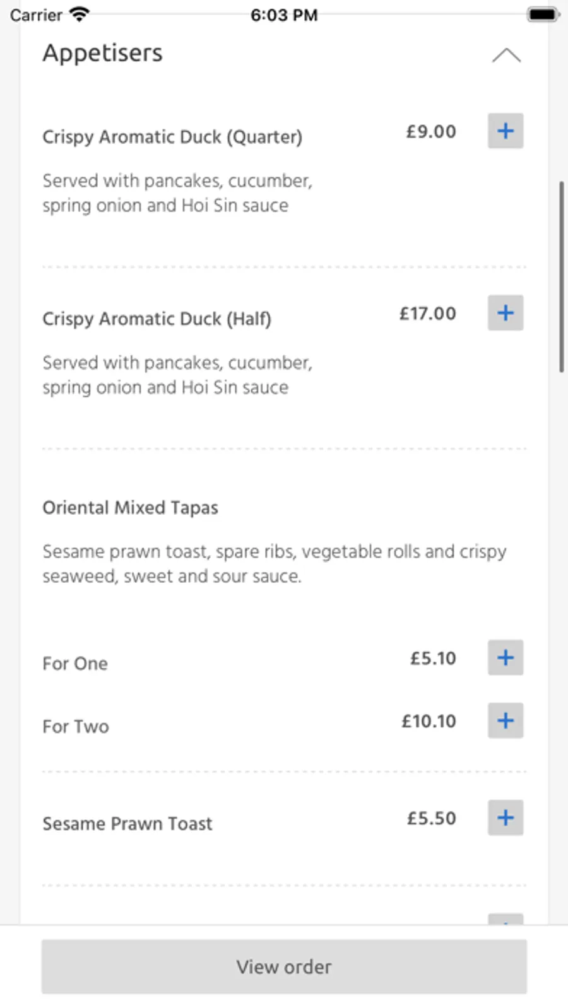Screen dimensions: 568x1008
Task: Add Crispy Aromatic Duck (Quarter) to order
Action: click(x=505, y=131)
